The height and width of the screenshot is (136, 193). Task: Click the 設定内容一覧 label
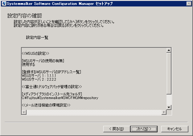point(37,38)
